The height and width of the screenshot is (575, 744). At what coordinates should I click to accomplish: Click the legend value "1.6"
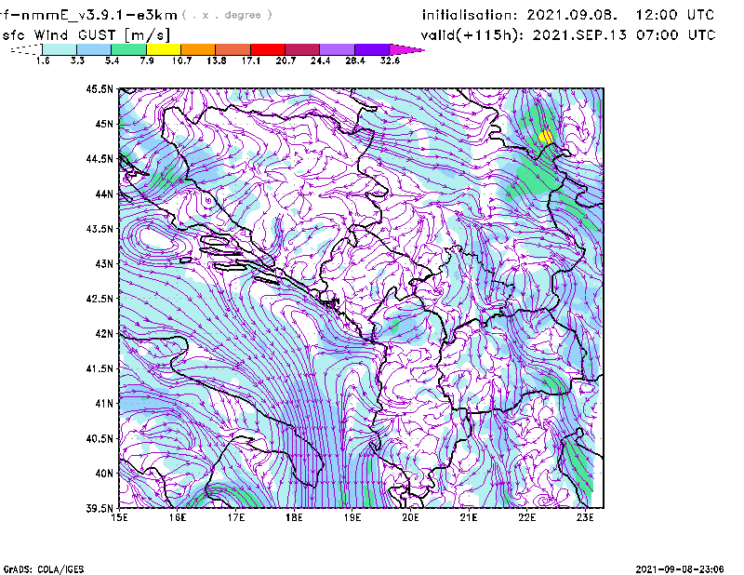click(x=43, y=60)
